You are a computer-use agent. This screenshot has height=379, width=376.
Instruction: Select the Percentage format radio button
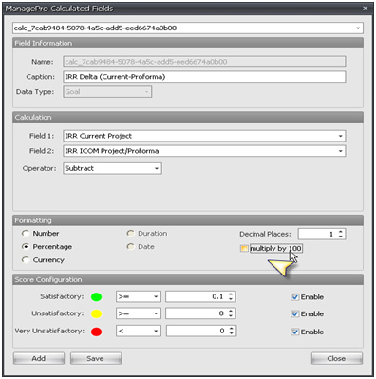pyautogui.click(x=26, y=247)
